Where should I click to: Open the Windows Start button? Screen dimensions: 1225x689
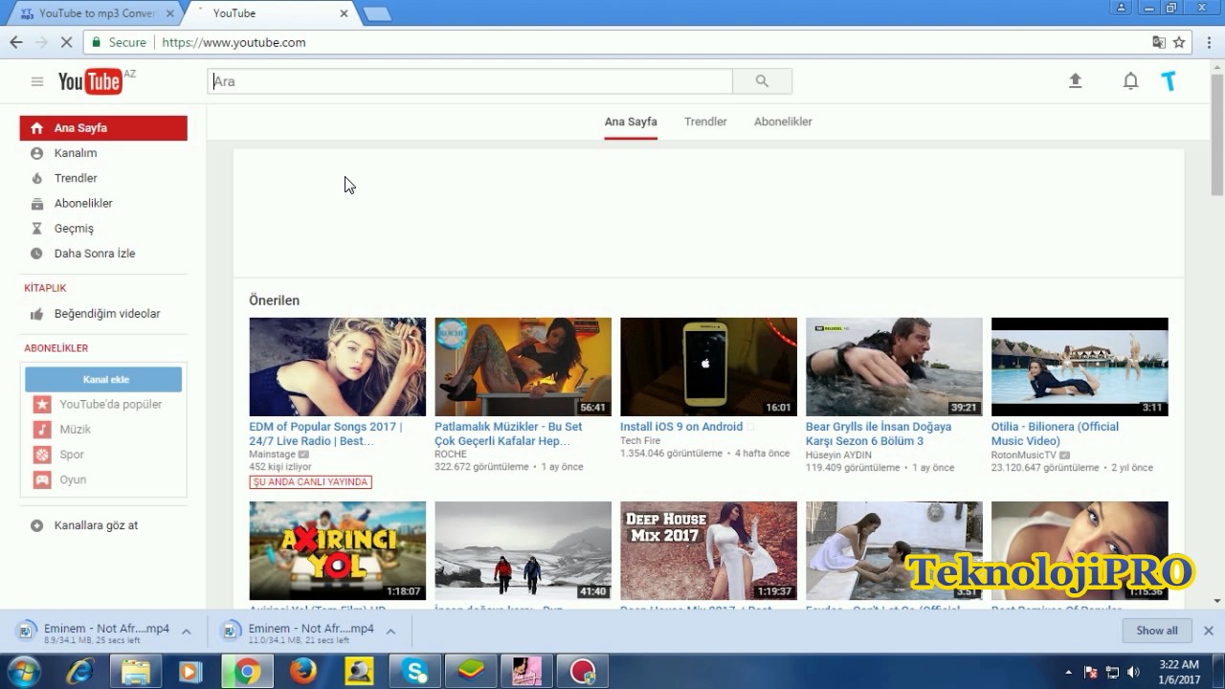pyautogui.click(x=23, y=672)
